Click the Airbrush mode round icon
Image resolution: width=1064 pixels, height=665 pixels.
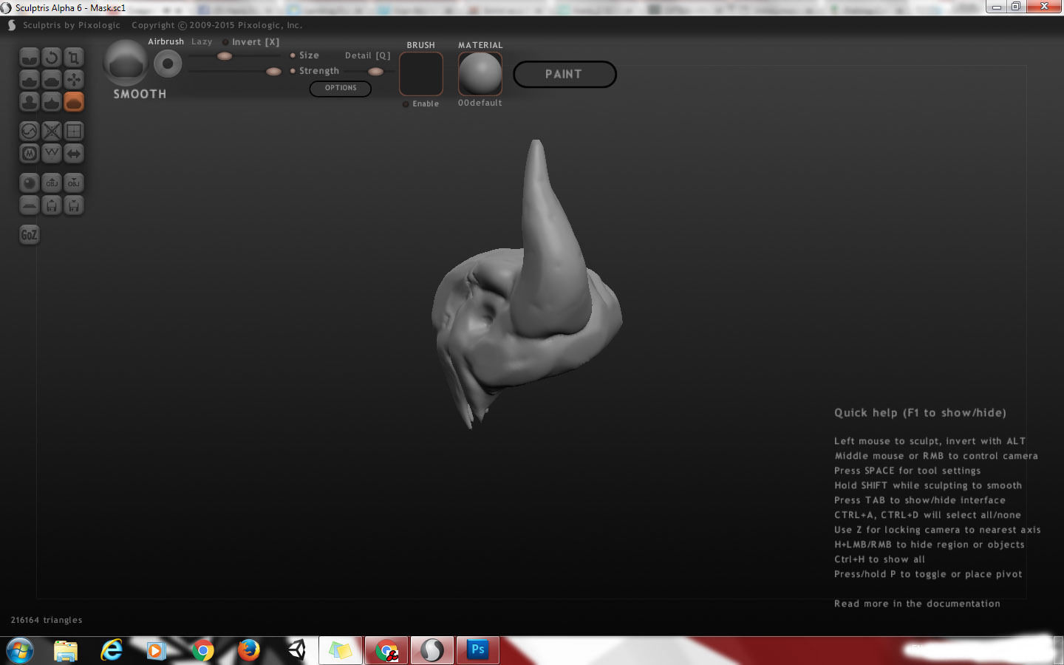[168, 64]
